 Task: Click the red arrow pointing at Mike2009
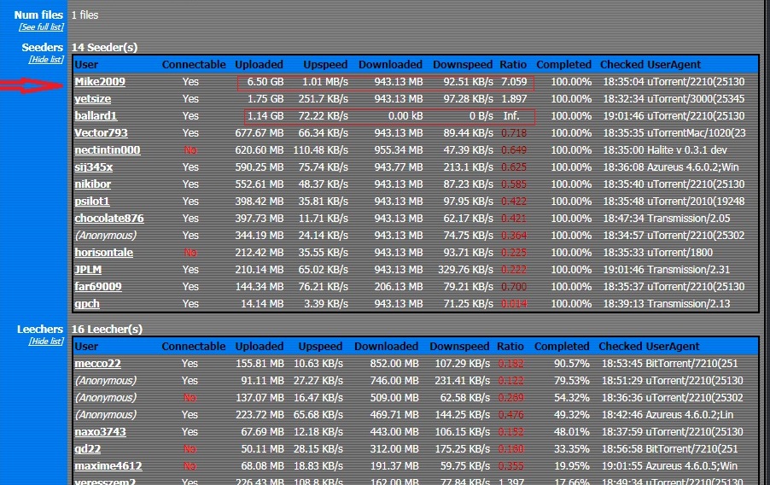click(x=34, y=84)
